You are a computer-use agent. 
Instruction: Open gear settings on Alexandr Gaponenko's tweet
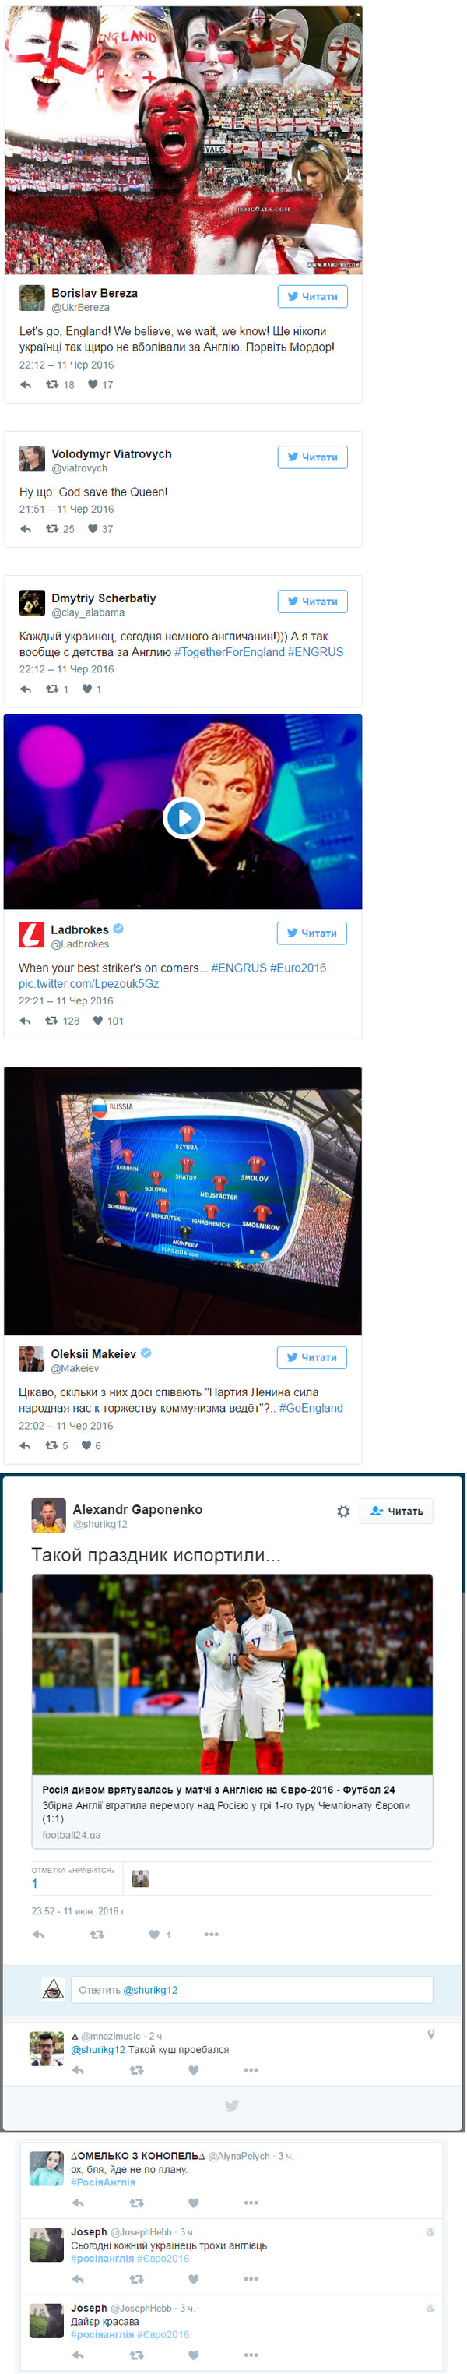point(342,1512)
